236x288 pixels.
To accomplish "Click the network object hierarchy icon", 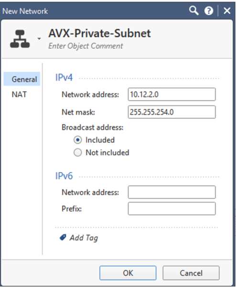I will point(20,39).
